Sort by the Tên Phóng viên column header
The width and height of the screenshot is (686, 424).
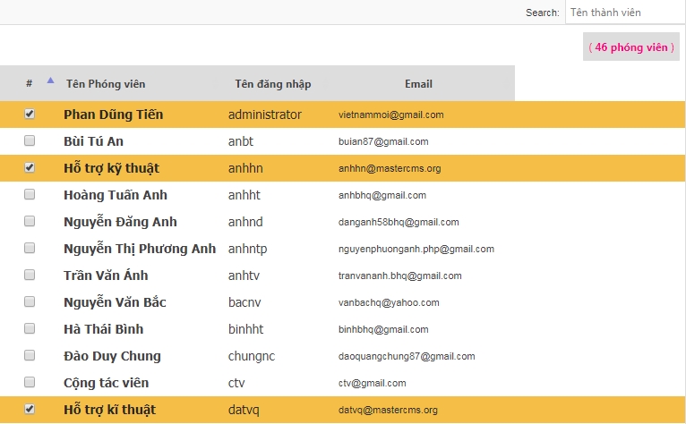click(x=106, y=83)
